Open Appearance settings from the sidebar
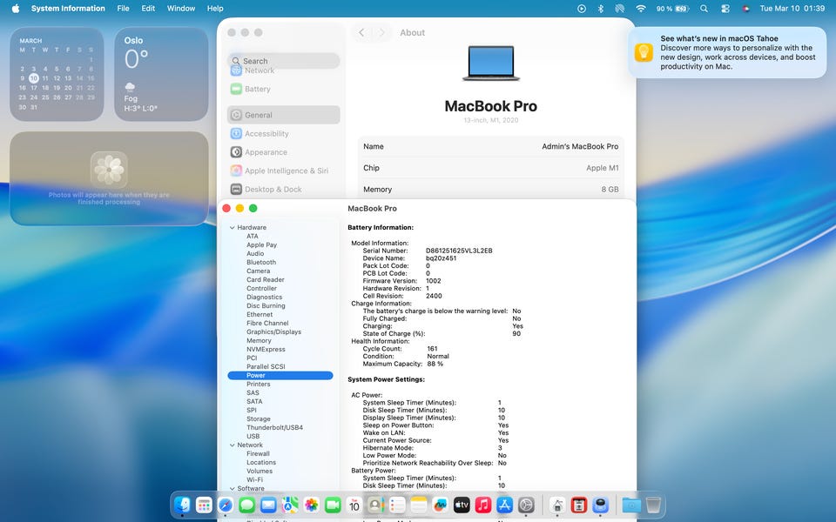The image size is (836, 522). tap(266, 152)
